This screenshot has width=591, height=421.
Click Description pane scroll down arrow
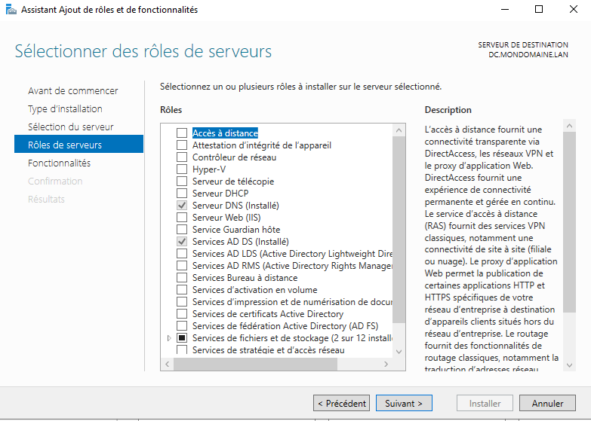point(570,365)
